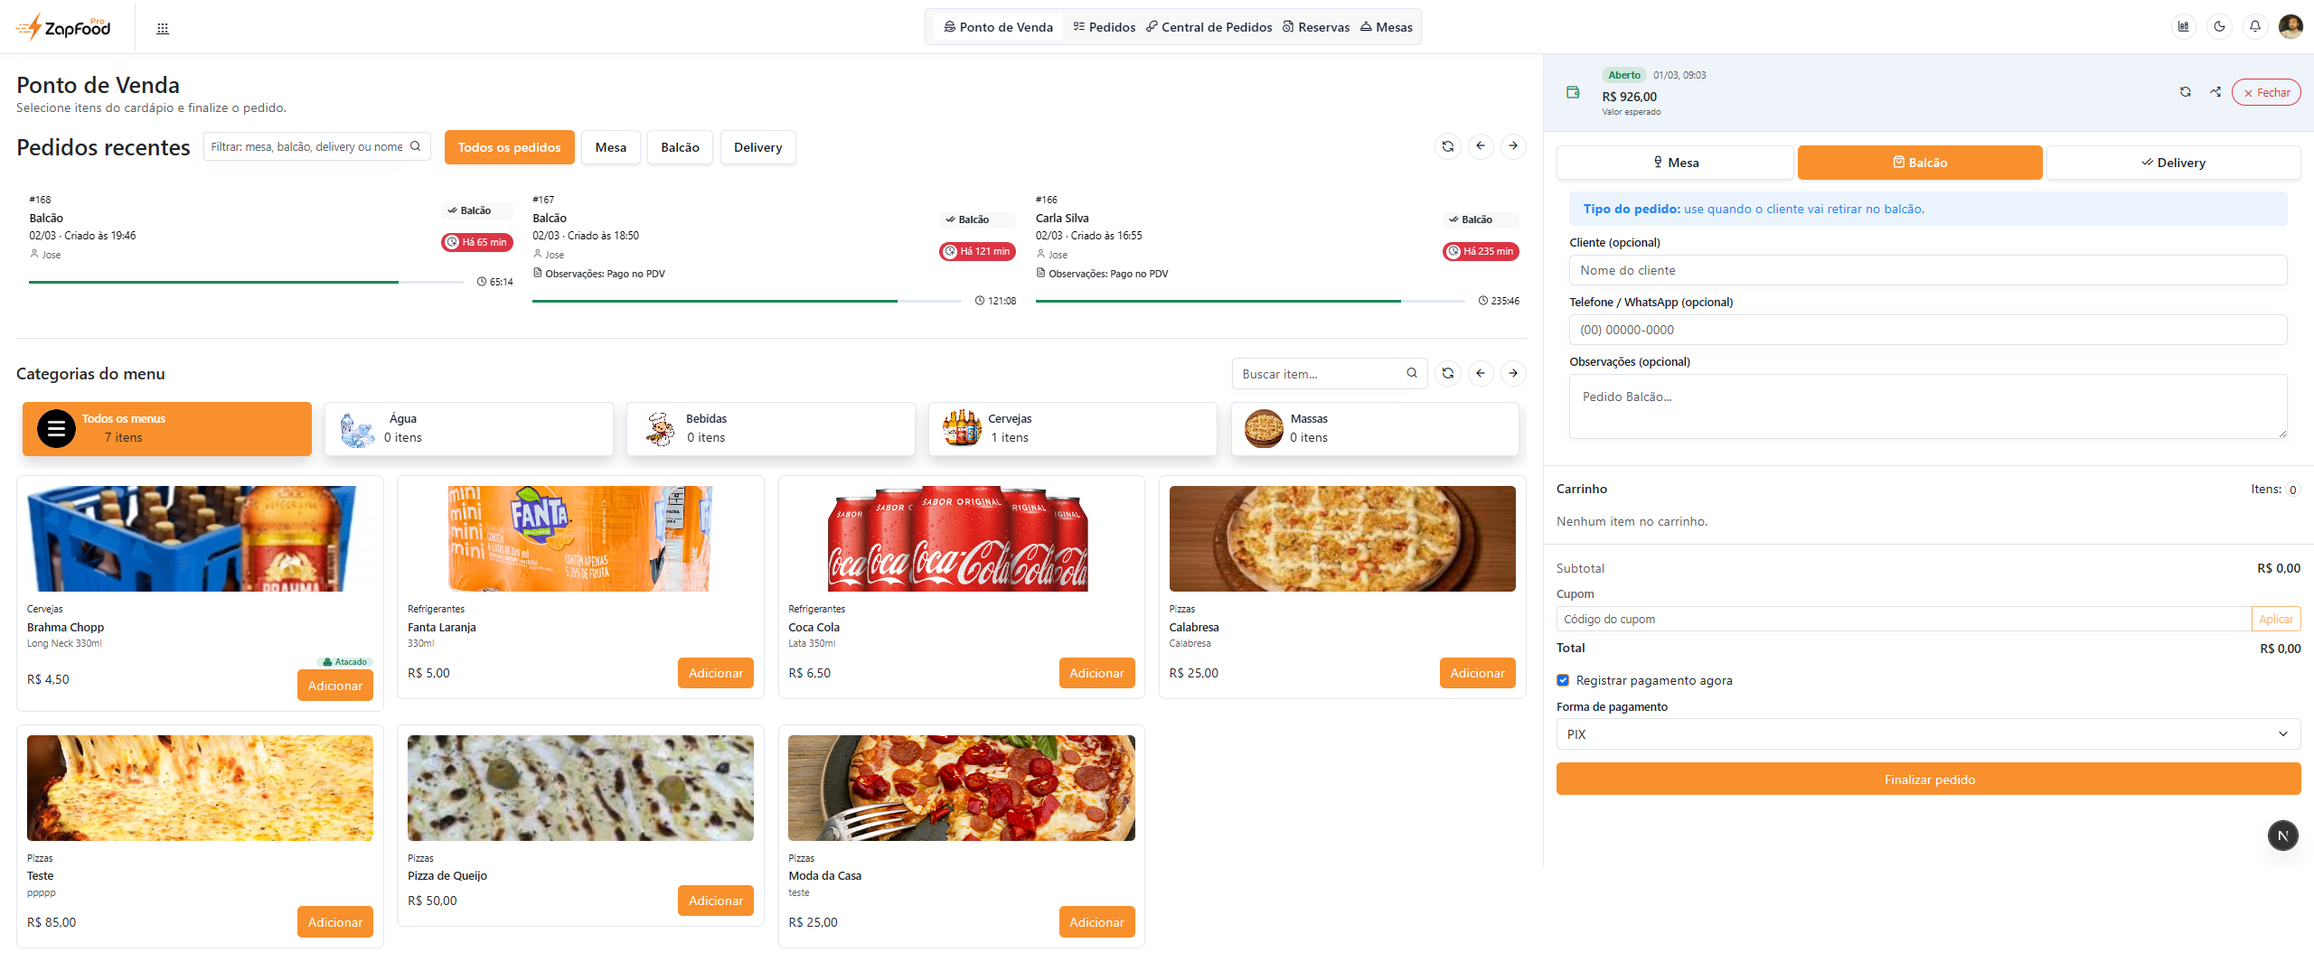This screenshot has width=2314, height=971.
Task: Click the magnifier in the Buscar item field
Action: click(x=1411, y=372)
